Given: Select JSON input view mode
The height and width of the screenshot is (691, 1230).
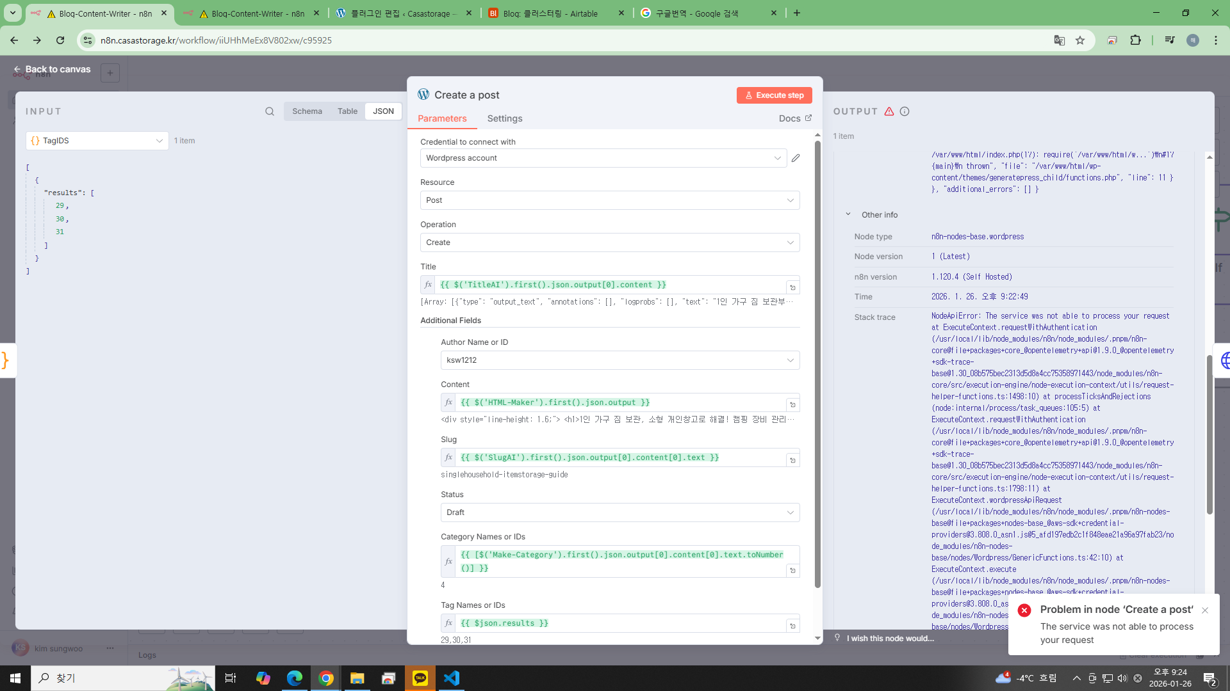Looking at the screenshot, I should pyautogui.click(x=383, y=111).
